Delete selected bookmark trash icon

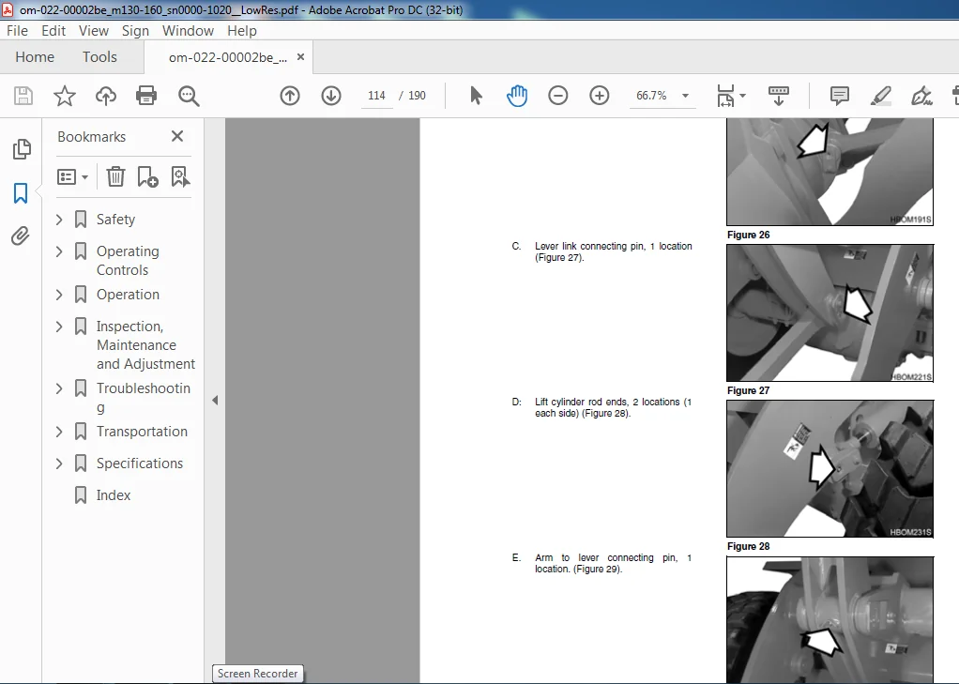pyautogui.click(x=115, y=176)
